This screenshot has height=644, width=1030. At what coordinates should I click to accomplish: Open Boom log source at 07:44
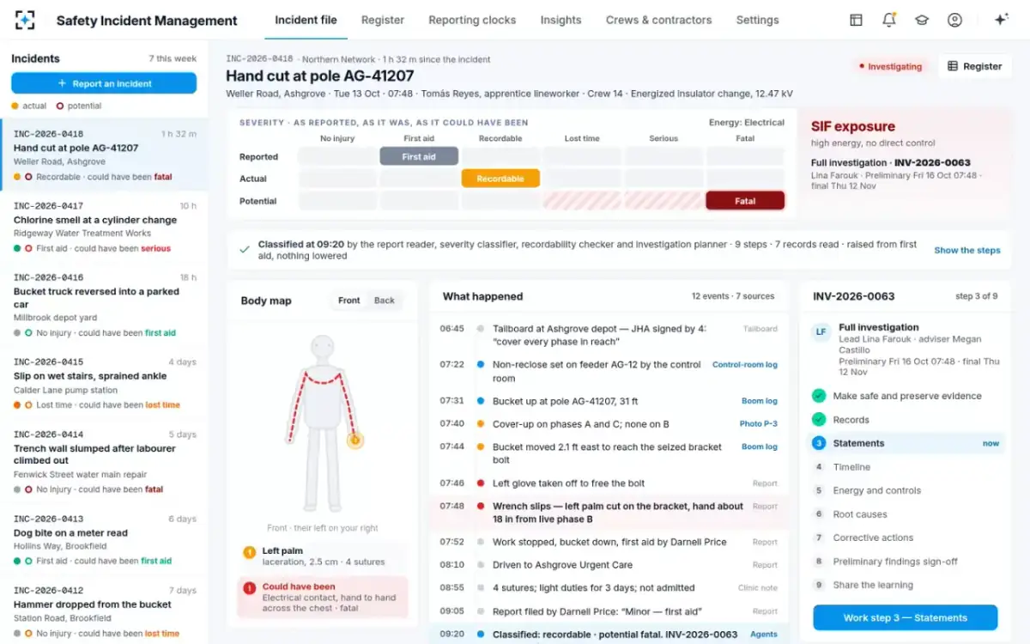click(x=760, y=447)
